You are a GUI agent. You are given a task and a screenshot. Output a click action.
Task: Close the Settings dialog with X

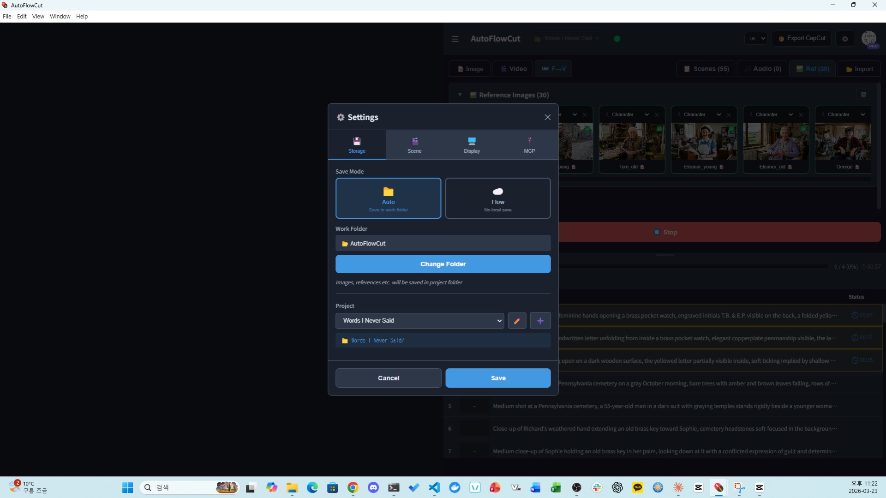(548, 117)
